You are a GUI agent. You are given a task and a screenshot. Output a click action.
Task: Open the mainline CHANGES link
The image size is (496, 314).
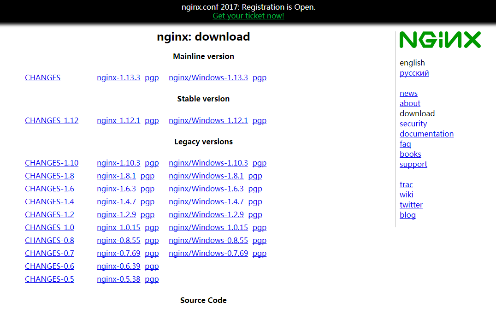pos(43,77)
